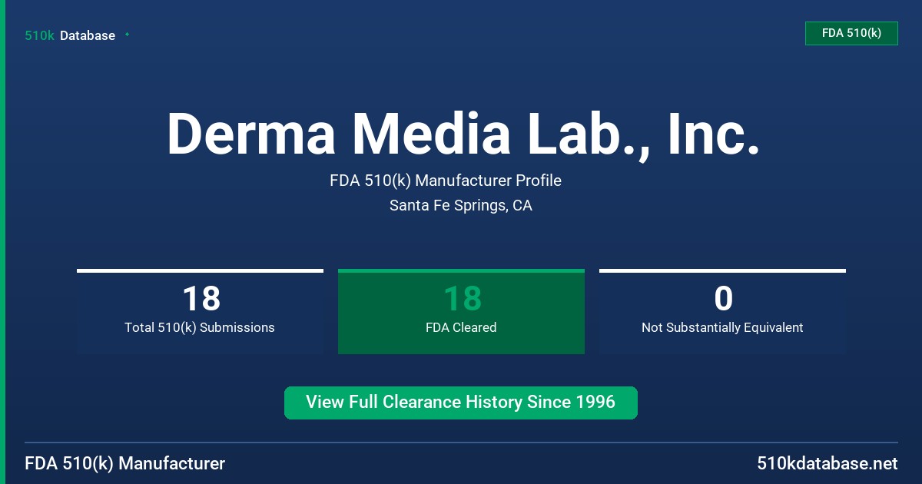Open the Not Substantially Equivalent card
Viewport: 922px width, 484px height.
[722, 311]
